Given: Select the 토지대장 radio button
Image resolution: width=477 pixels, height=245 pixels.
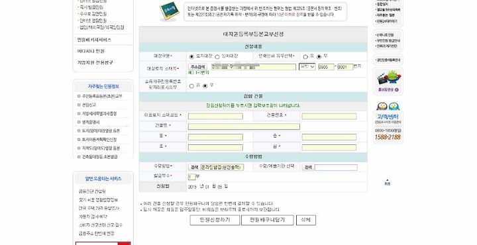Looking at the screenshot, I should pyautogui.click(x=191, y=57).
